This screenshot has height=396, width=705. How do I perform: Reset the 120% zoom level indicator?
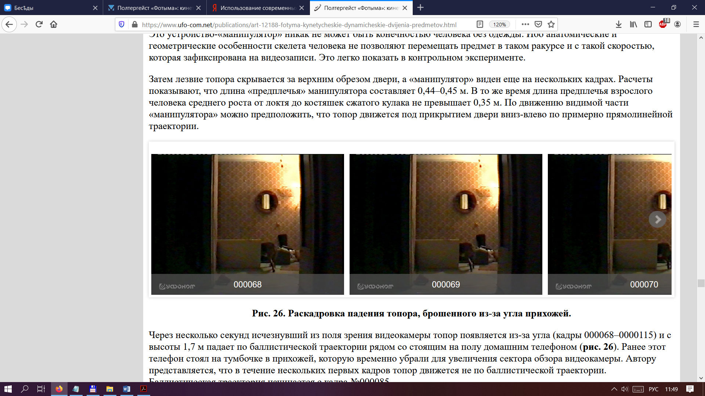click(x=499, y=24)
